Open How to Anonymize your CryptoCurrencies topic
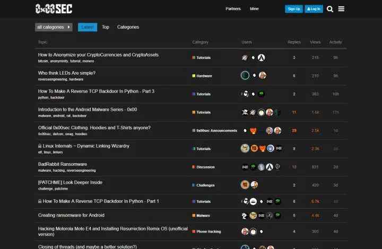The image size is (382, 249). point(98,55)
